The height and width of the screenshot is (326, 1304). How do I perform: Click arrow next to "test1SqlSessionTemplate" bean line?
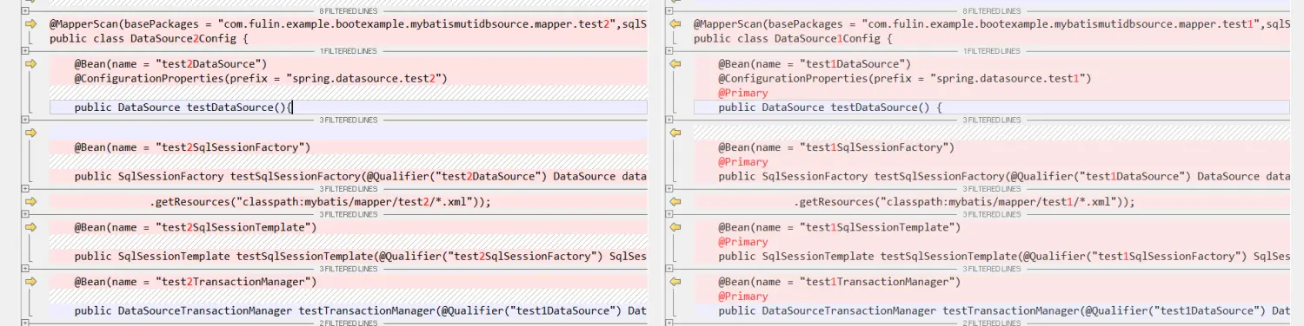tap(675, 227)
